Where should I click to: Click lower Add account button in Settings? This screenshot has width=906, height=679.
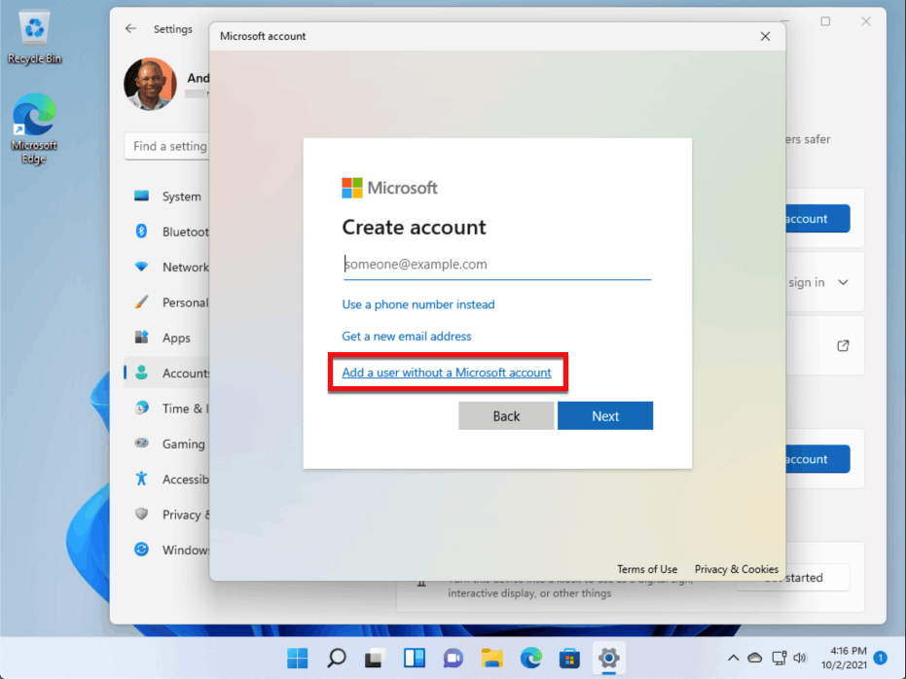point(817,459)
